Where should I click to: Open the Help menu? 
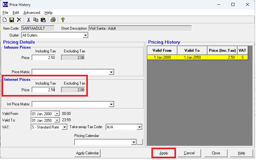coord(48,13)
